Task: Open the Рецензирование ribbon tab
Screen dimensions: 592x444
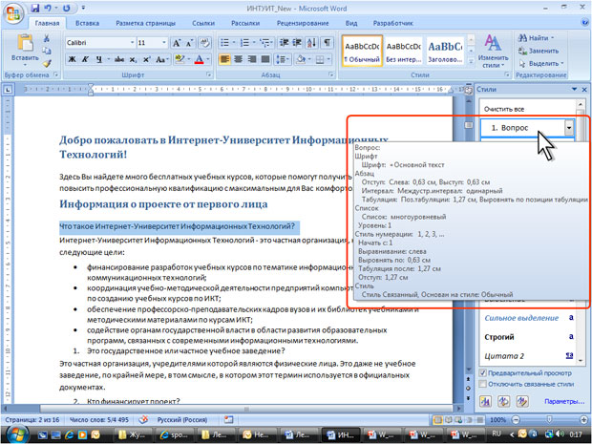Action: (x=302, y=21)
